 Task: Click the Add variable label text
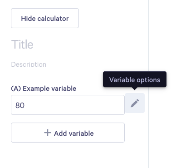74,133
